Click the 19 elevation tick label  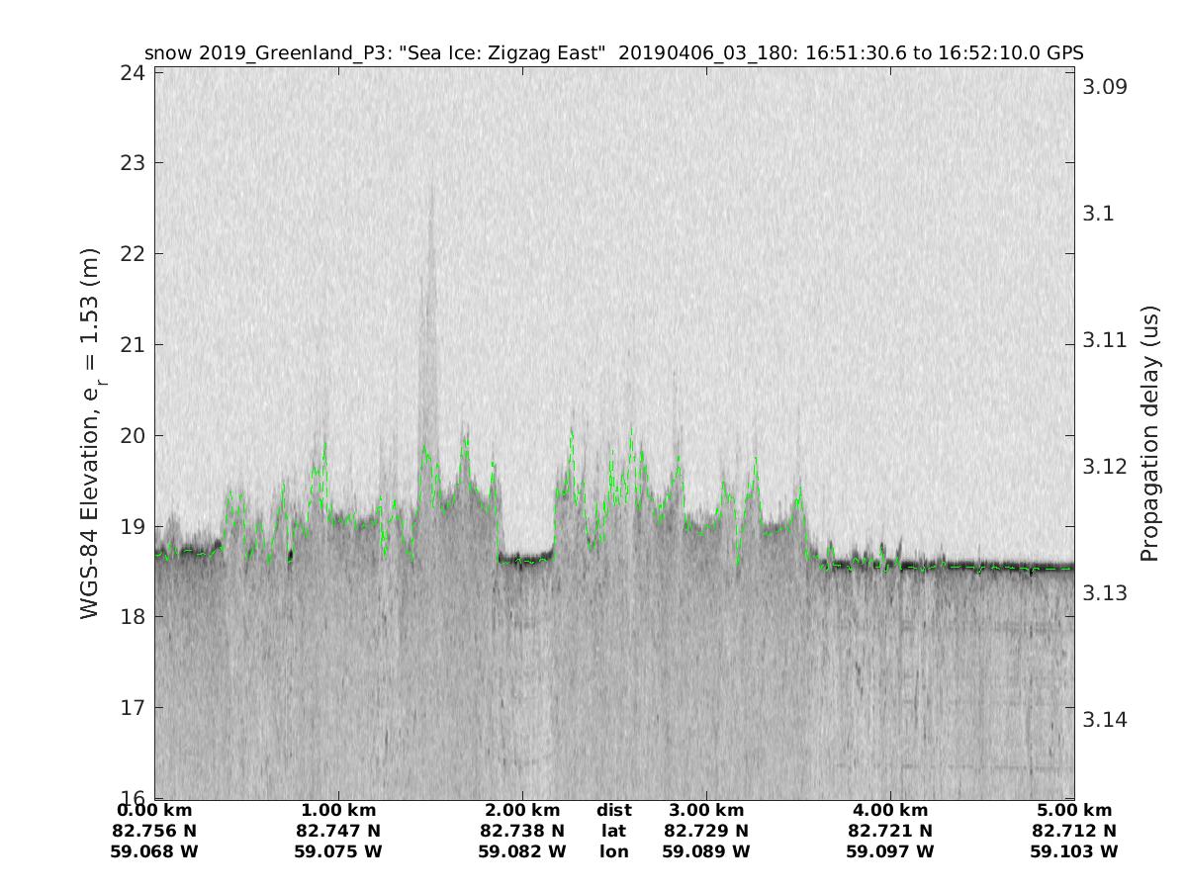tap(132, 527)
